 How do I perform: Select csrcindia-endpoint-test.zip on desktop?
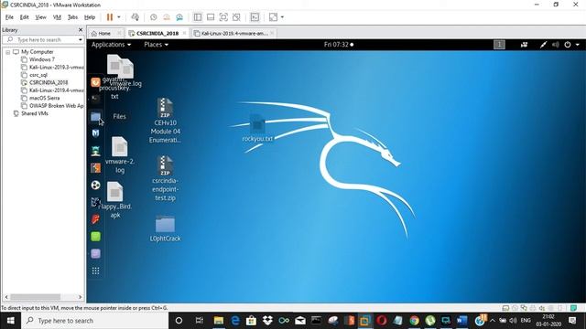(165, 179)
